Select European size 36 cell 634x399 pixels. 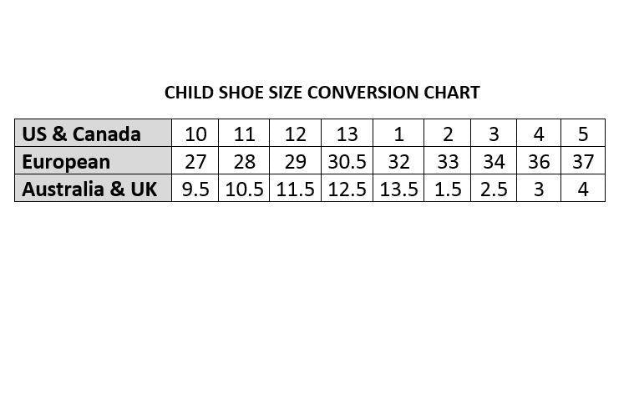coord(539,161)
